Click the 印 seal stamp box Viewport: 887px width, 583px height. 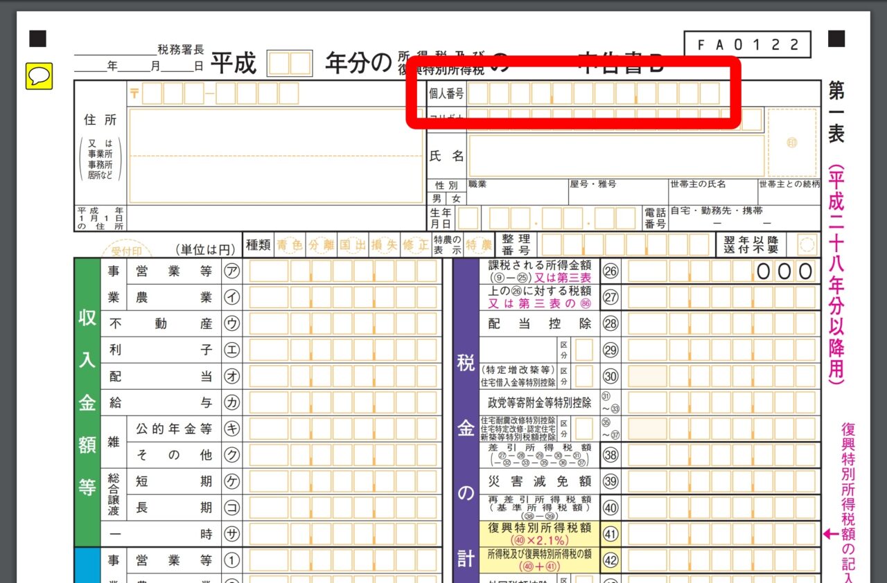pyautogui.click(x=792, y=143)
